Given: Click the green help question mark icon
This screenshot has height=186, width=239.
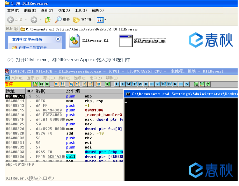Looking at the screenshot, I should point(208,84).
